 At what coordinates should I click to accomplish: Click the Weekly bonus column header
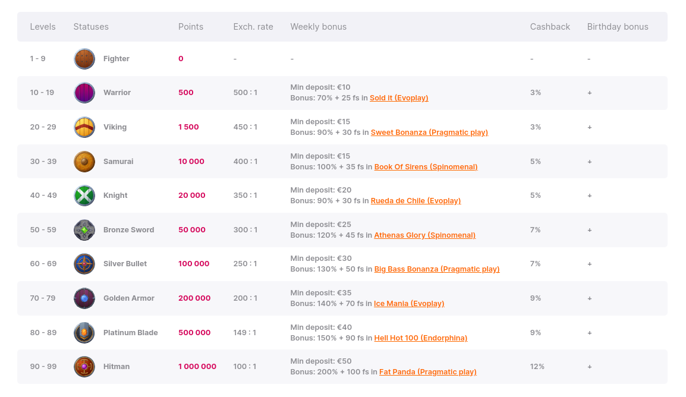pyautogui.click(x=318, y=27)
